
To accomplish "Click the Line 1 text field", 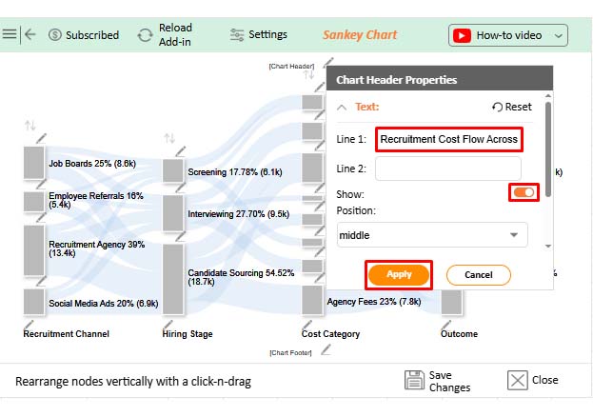I will pyautogui.click(x=449, y=139).
